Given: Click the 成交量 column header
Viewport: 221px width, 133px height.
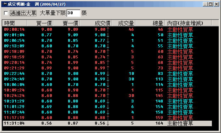Looking at the screenshot, I should (x=123, y=23).
